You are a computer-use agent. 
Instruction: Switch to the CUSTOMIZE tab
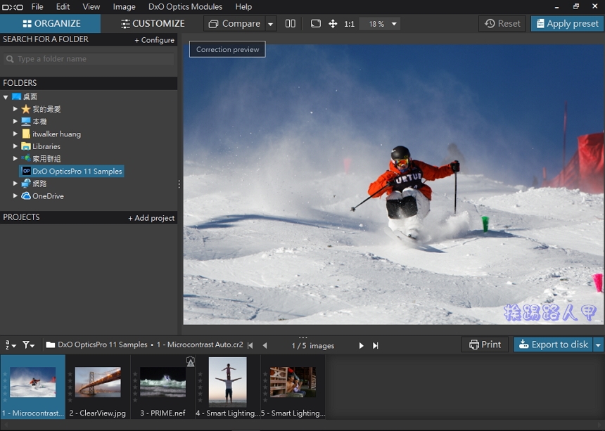pos(153,23)
